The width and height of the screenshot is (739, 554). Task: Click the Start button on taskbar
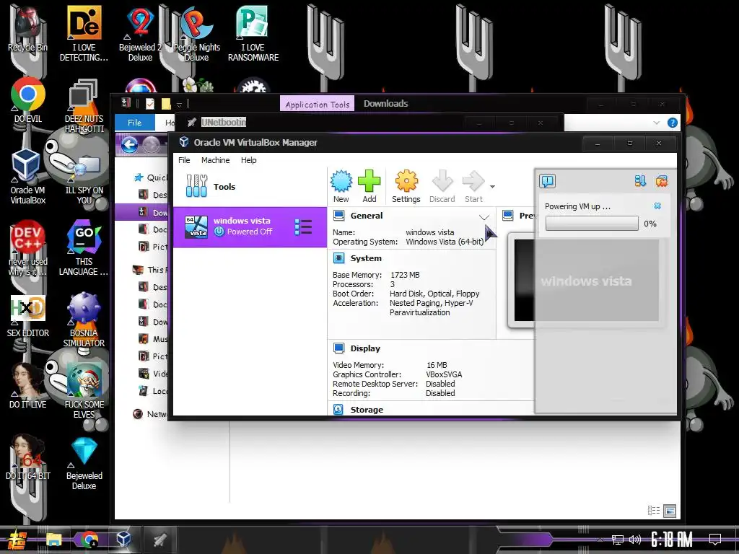click(17, 540)
